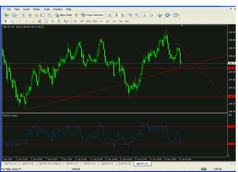This screenshot has height=172, width=238.
Task: Switch to GBPJPY,M2 (offline) chart tab
Action: (x=50, y=164)
